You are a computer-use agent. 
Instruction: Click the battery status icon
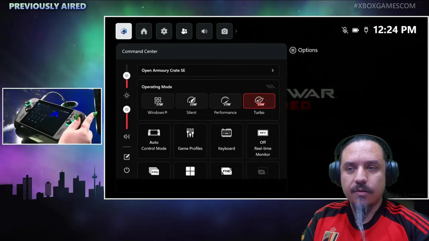[x=356, y=30]
